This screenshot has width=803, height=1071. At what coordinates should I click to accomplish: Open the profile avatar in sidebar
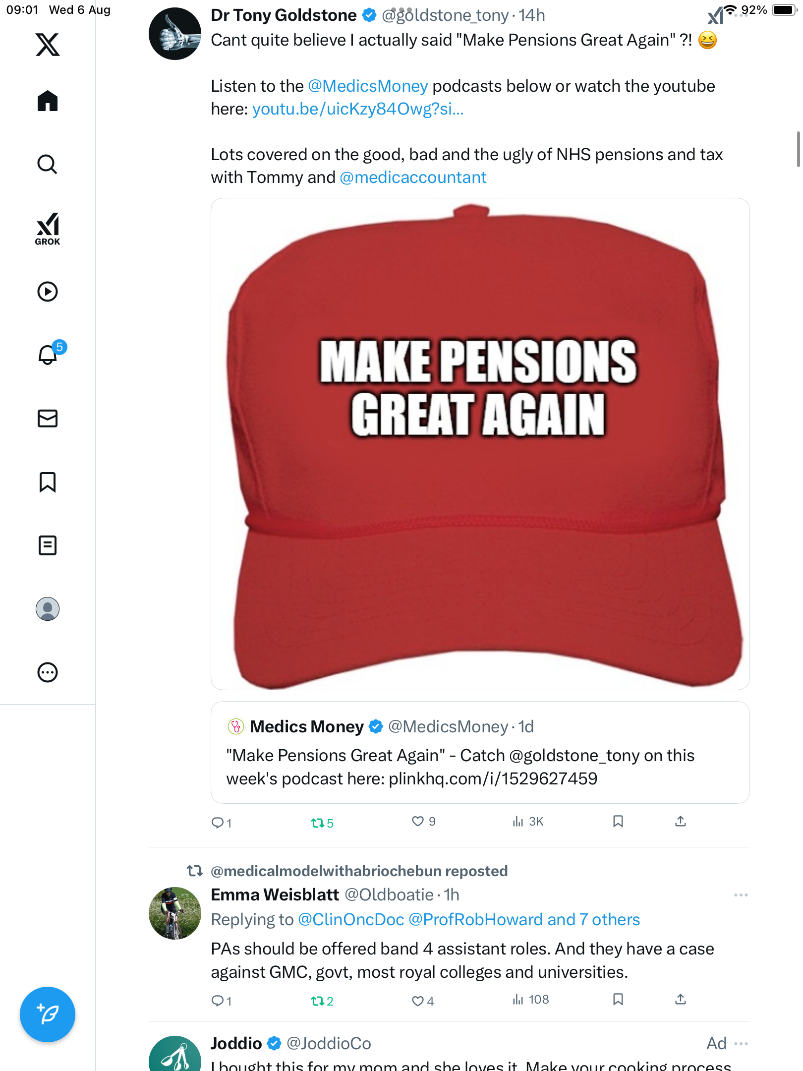[x=48, y=609]
